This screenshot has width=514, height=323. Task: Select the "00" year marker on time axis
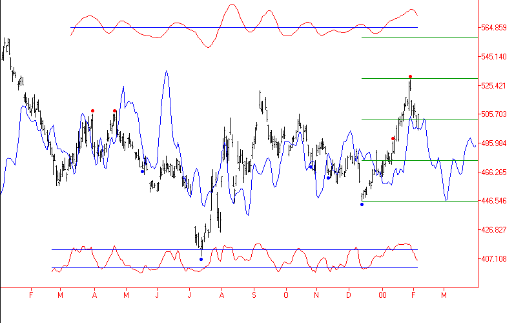pyautogui.click(x=382, y=295)
